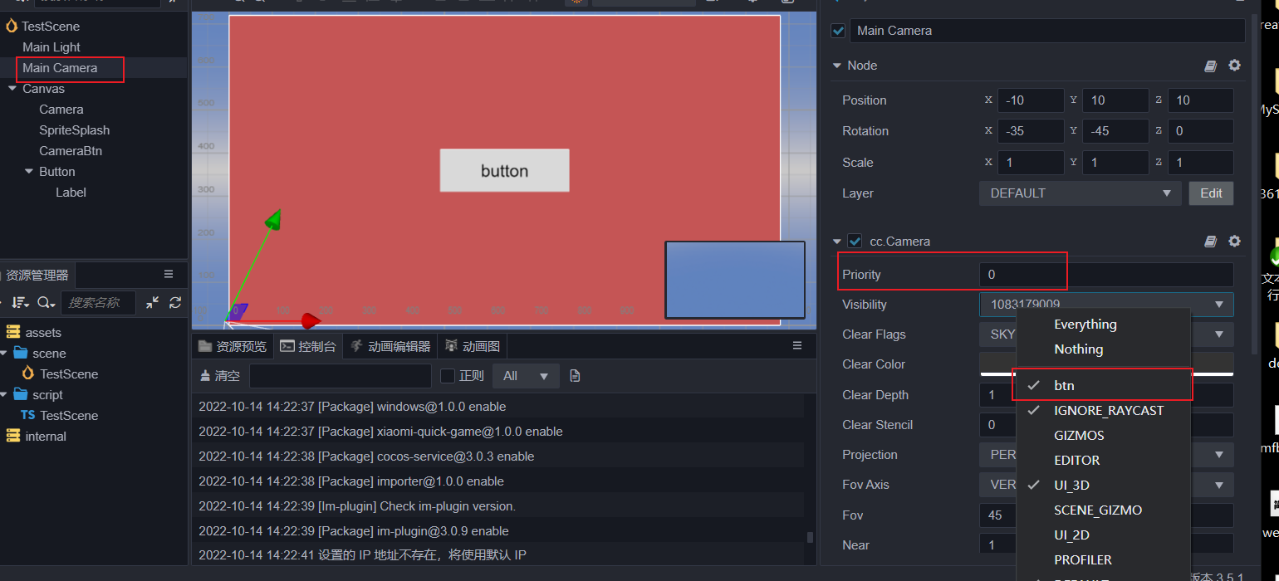Click the 清空 clear console button
1279x581 pixels.
(219, 376)
